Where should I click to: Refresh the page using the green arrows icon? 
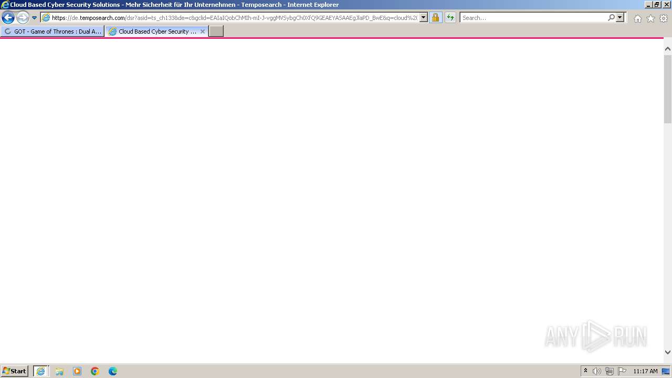coord(450,18)
